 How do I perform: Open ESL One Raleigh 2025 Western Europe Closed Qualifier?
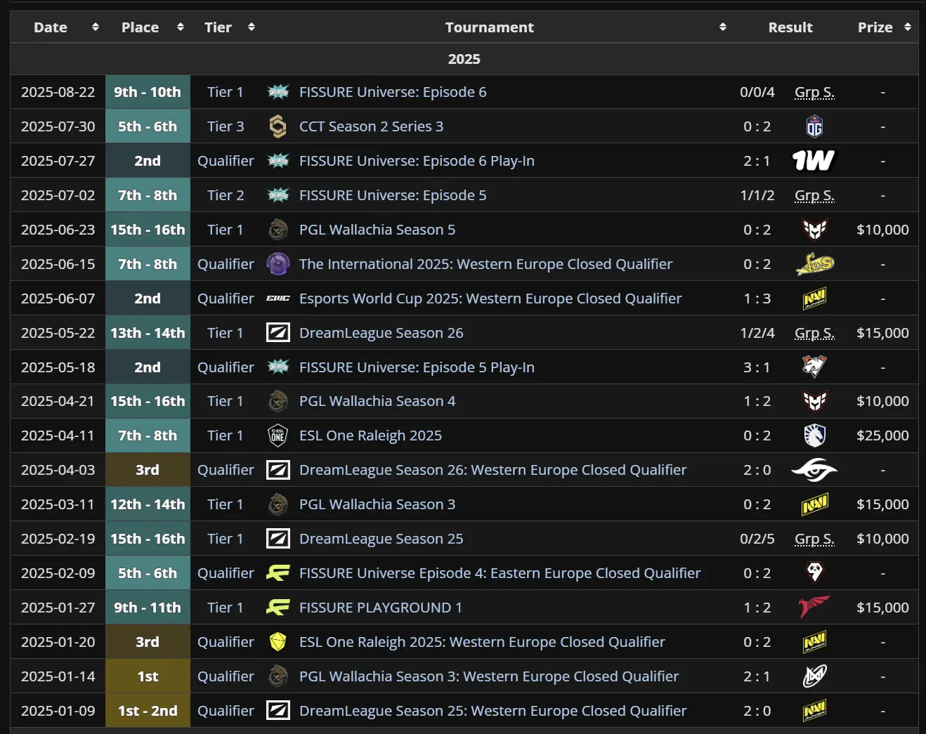482,642
